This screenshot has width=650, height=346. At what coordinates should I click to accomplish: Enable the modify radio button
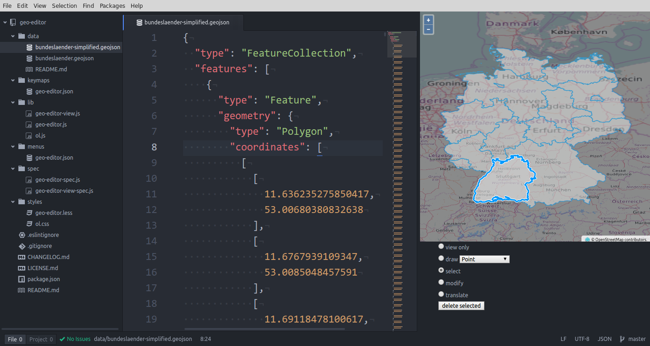[x=441, y=283]
